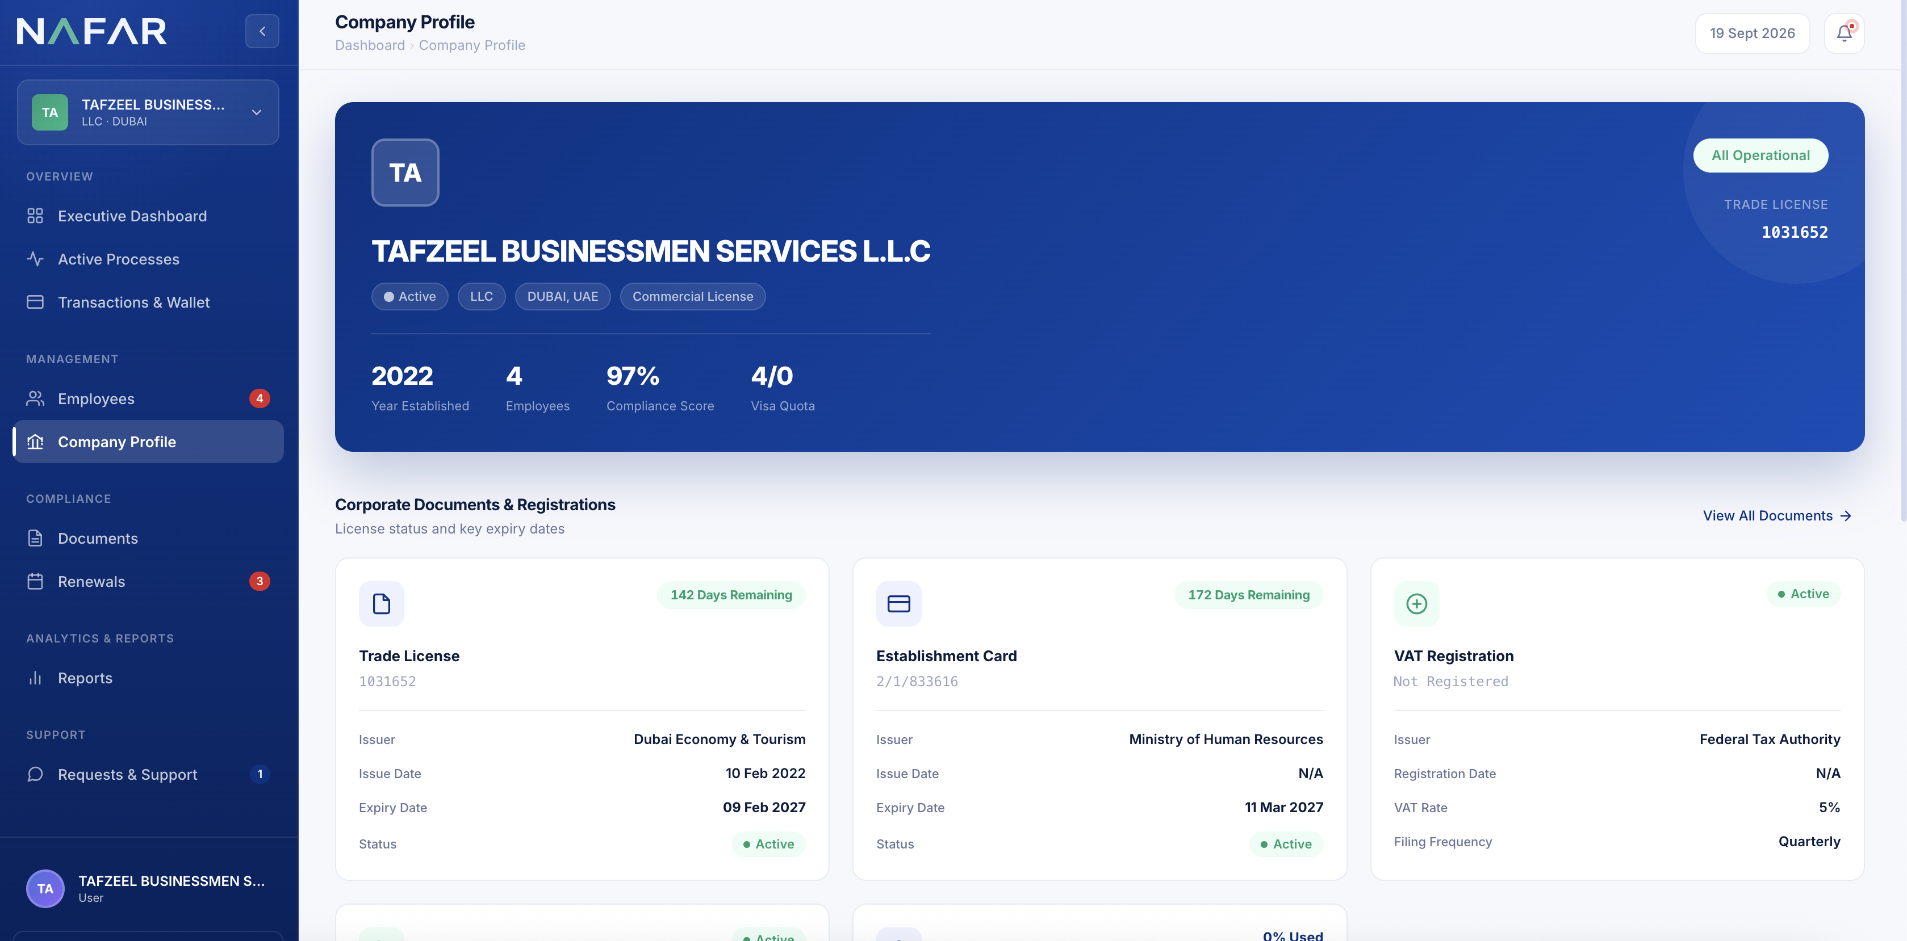Screen dimensions: 1907x941
Task: Click the Requests & Support chat icon
Action: pos(35,775)
